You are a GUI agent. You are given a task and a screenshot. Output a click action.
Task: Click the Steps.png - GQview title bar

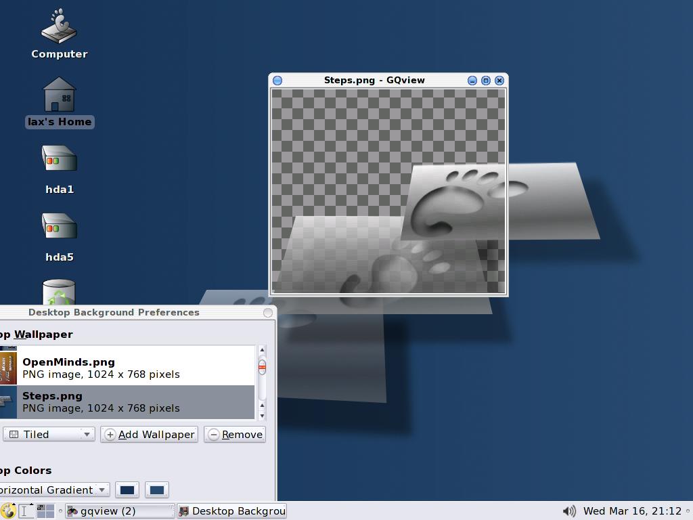[x=374, y=81]
